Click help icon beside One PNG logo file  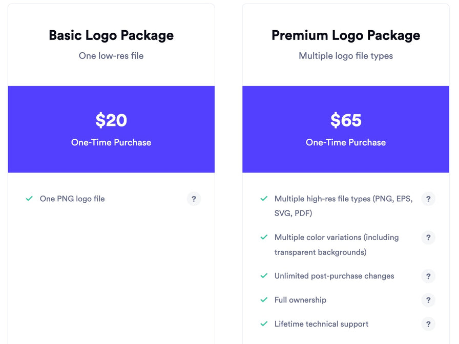coord(194,199)
